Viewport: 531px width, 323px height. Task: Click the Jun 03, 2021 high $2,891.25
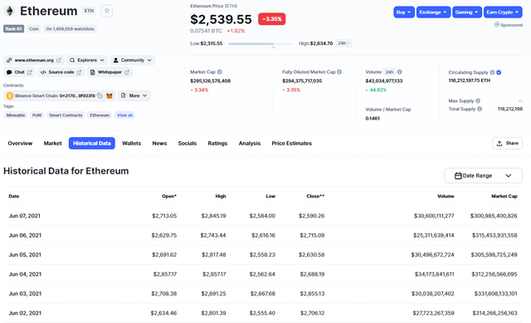[213, 293]
